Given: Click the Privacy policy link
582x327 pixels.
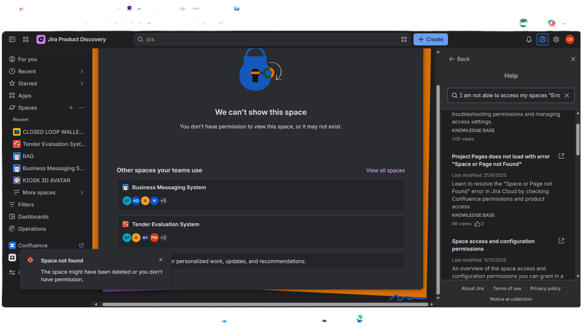Looking at the screenshot, I should 545,289.
